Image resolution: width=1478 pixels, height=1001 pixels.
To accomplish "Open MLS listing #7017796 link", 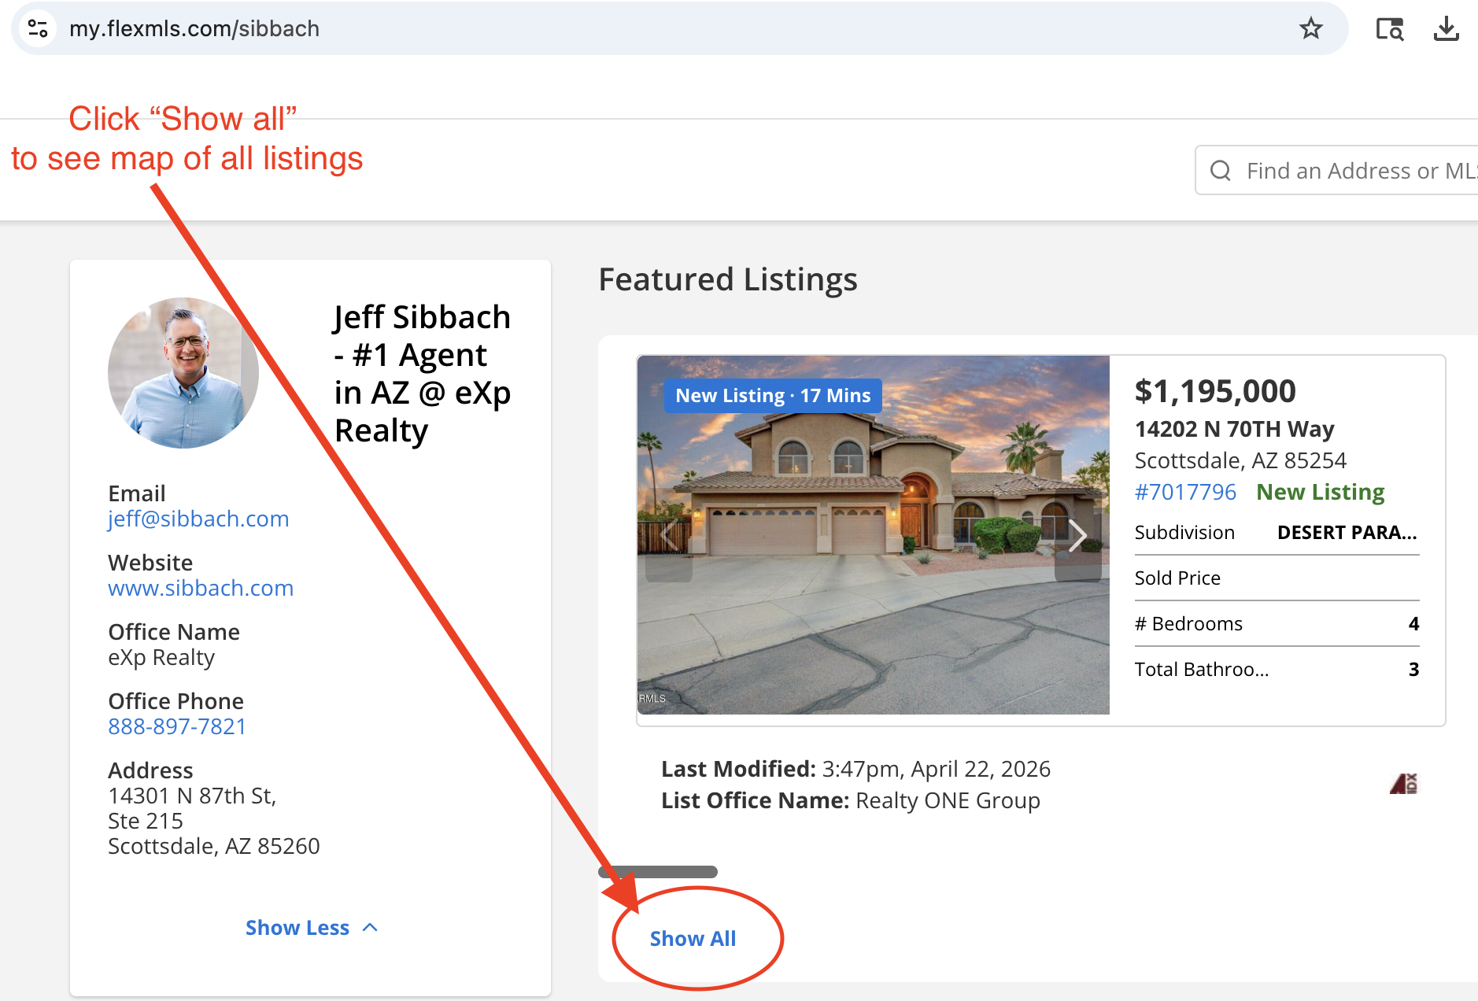I will [x=1185, y=493].
